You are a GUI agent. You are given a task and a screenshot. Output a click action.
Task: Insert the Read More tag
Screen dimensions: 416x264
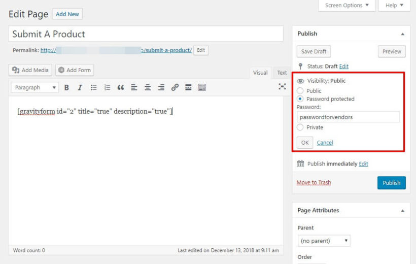[188, 87]
